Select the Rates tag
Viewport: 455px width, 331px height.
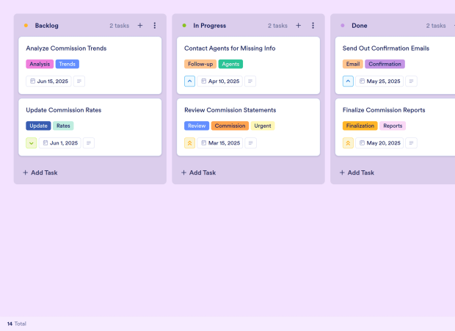point(63,126)
